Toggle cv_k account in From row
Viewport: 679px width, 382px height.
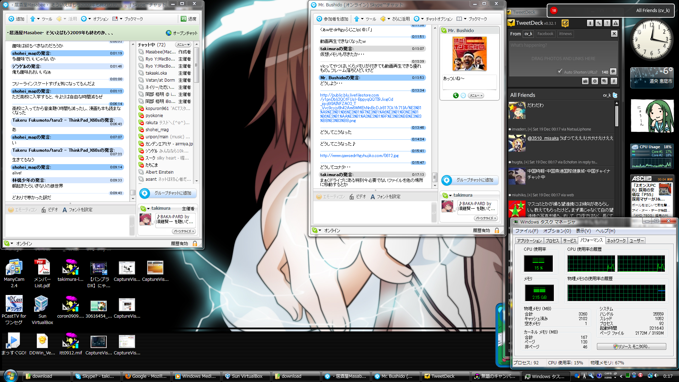coord(528,34)
